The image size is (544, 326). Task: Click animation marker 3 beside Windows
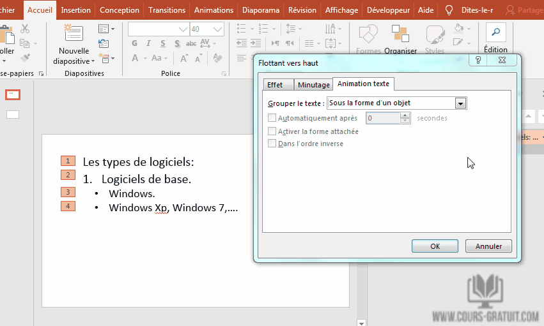(x=68, y=192)
